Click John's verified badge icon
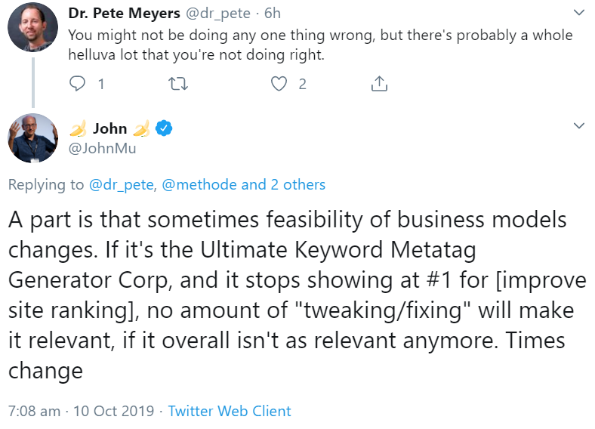Screen dimensions: 595x429 [164, 128]
